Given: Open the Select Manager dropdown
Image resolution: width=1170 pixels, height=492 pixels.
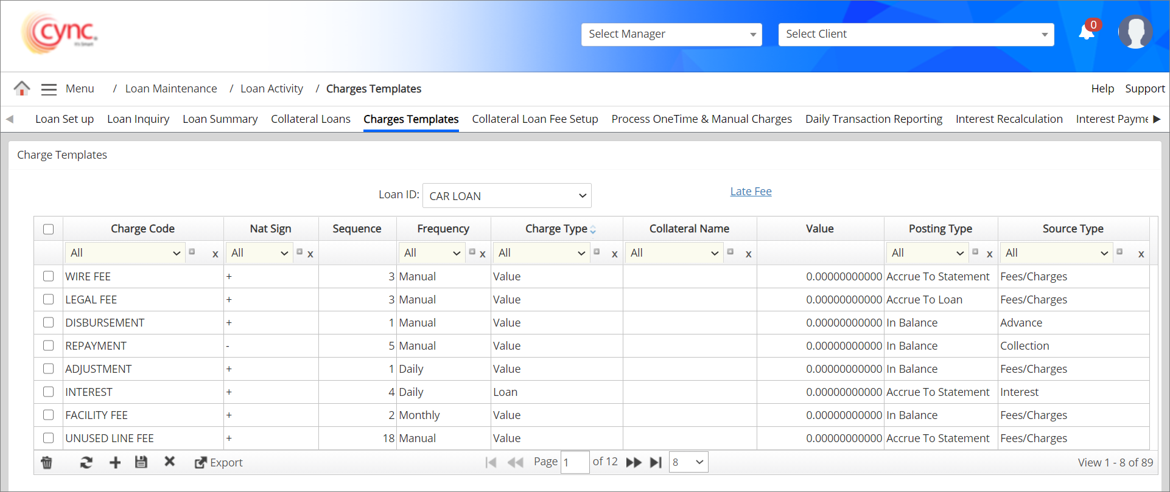Looking at the screenshot, I should tap(671, 35).
